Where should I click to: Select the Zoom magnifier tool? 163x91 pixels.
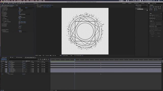click(5, 3)
